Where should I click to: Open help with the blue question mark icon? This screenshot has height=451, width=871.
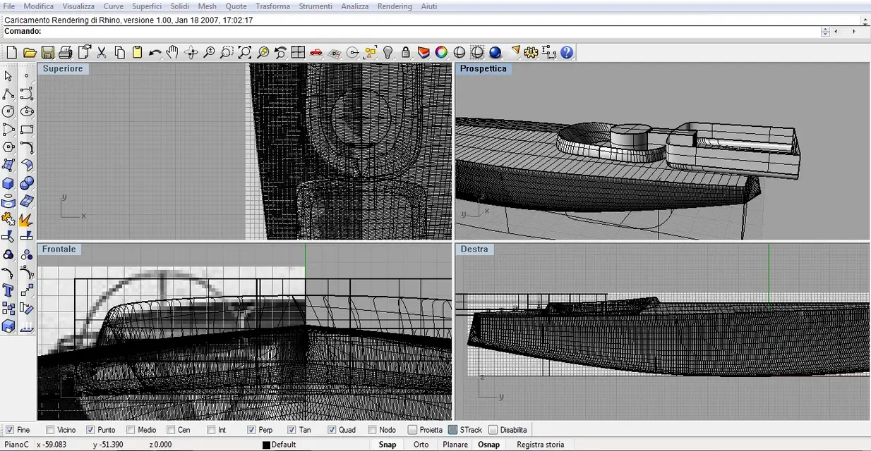tap(567, 52)
